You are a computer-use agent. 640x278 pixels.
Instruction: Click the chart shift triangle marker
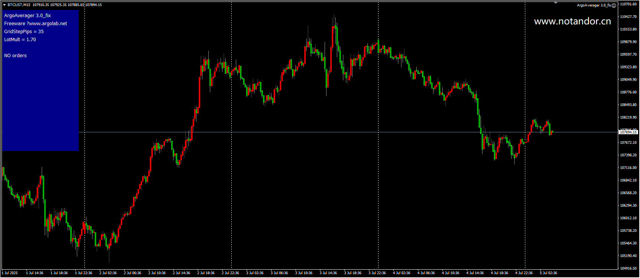tap(556, 3)
